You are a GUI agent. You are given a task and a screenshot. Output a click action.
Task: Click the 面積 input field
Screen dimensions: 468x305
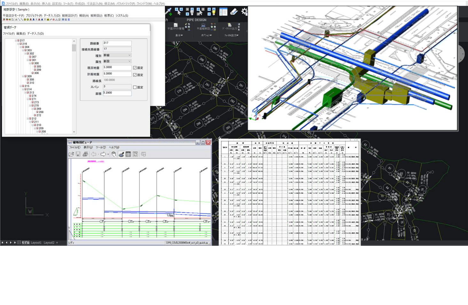117,93
